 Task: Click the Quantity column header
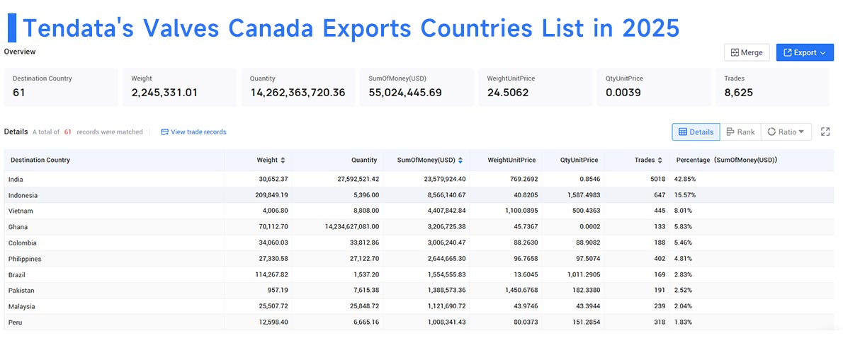[x=364, y=160]
